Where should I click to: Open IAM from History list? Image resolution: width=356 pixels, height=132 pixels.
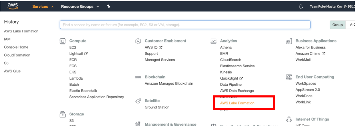[x=7, y=39]
